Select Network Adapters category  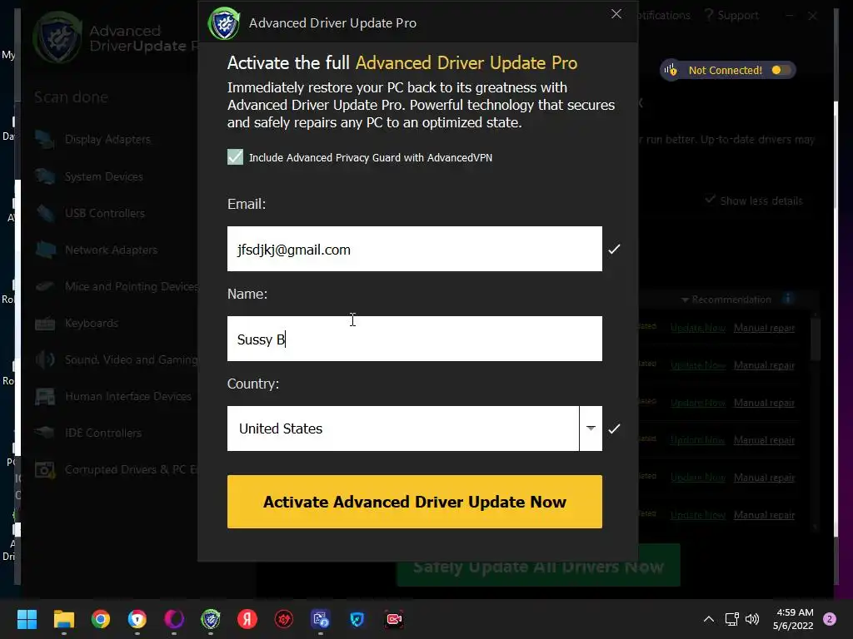pos(111,250)
